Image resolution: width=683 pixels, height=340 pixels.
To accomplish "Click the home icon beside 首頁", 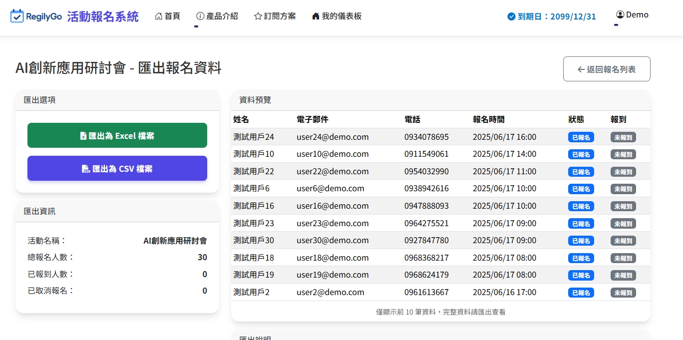I will pyautogui.click(x=159, y=16).
